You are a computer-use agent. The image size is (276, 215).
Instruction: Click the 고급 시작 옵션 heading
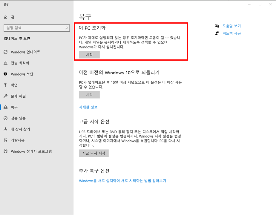[x=94, y=122]
